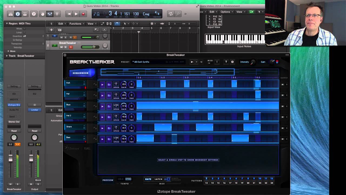Image resolution: width=346 pixels, height=195 pixels.
Task: Expand the More section in Region inspector
Action: click(8, 51)
